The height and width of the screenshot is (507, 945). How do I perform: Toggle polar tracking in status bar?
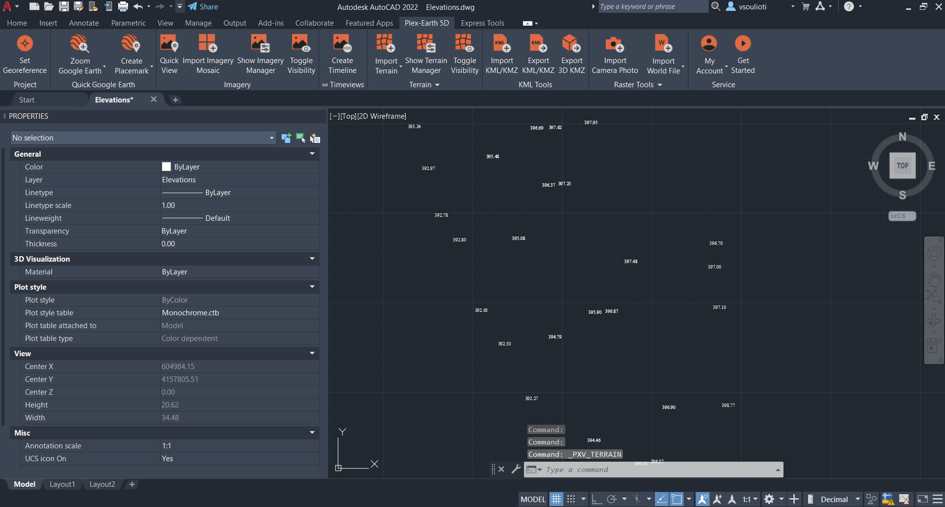click(x=612, y=499)
